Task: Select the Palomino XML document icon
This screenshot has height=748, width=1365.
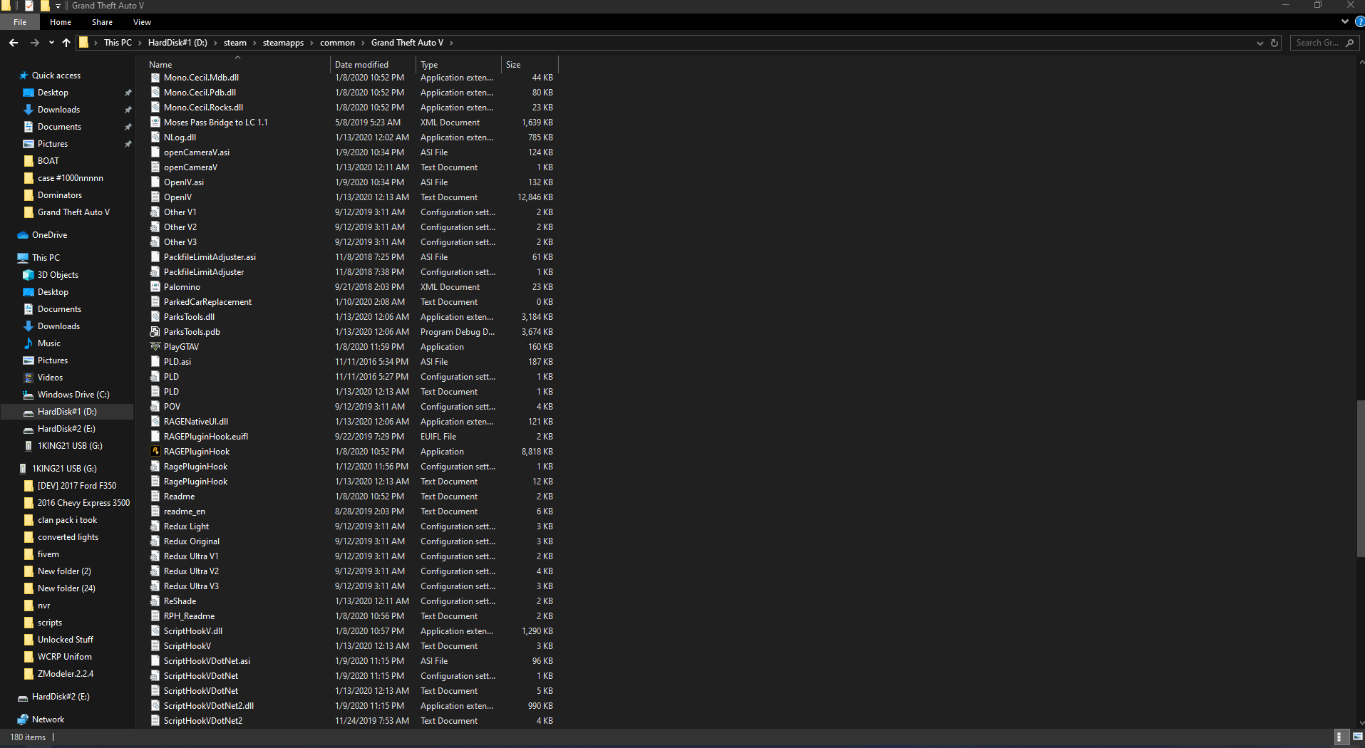Action: (x=155, y=287)
